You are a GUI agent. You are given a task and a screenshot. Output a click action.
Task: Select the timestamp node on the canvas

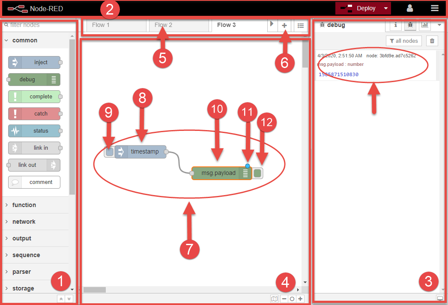[x=140, y=152]
